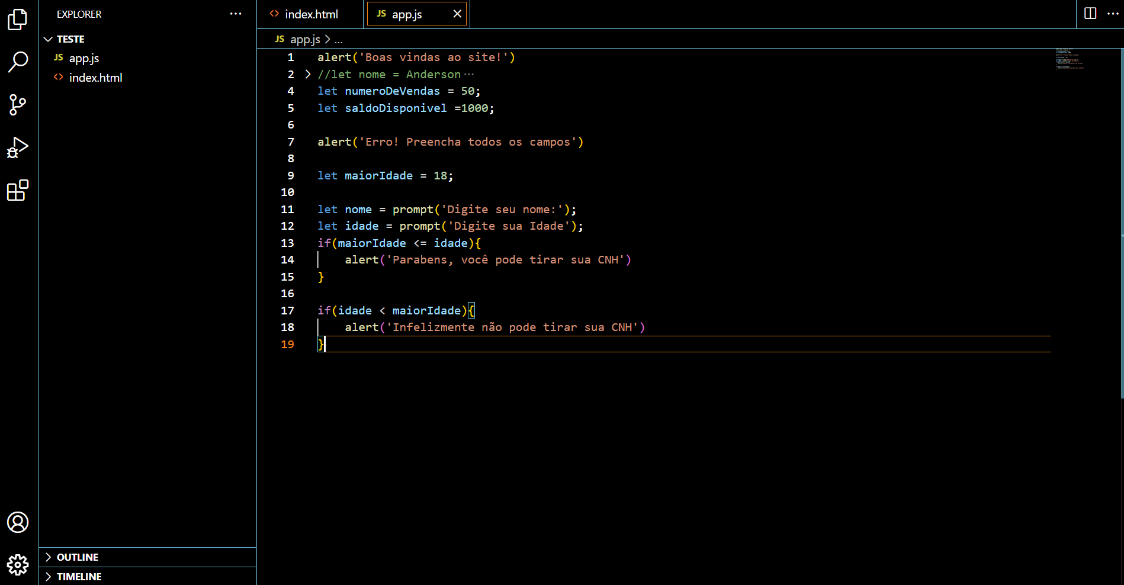Click the saldoDisponivel variable on line 5
The width and height of the screenshot is (1124, 585).
click(x=396, y=108)
